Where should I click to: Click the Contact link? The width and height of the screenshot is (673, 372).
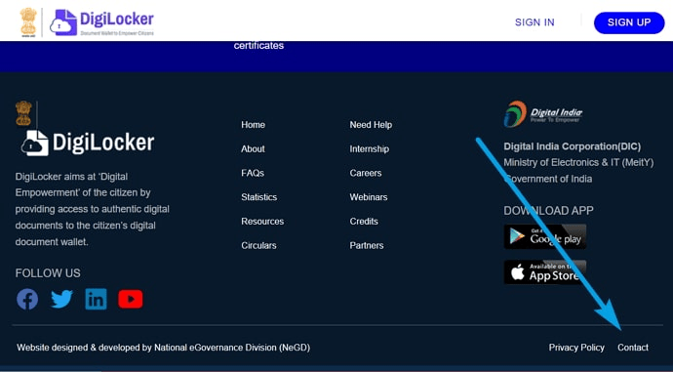(x=633, y=347)
